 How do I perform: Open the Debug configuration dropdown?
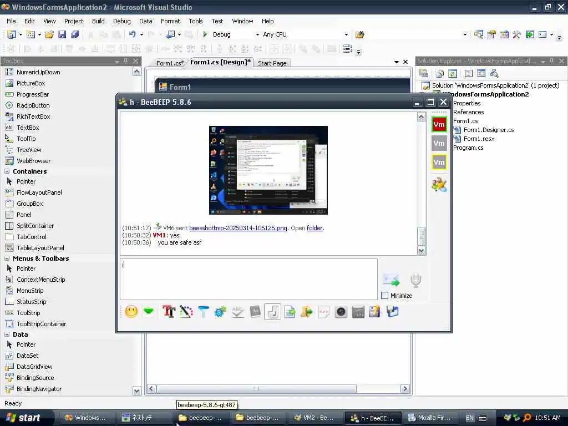(257, 34)
